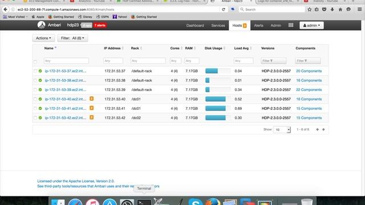
Task: Open the Actions dropdown
Action: [x=43, y=38]
